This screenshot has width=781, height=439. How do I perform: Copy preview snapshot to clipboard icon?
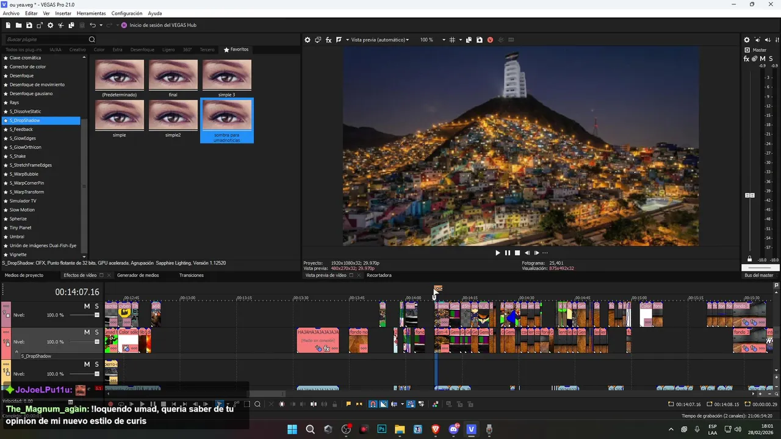coord(469,40)
